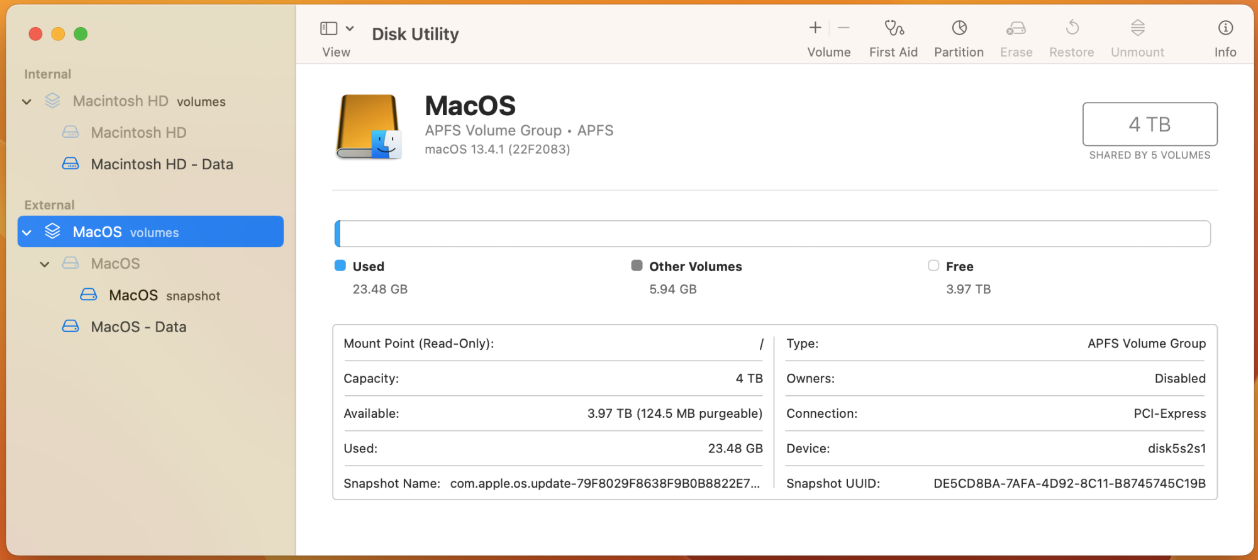Click the Volume toolbar label
The image size is (1258, 560).
pyautogui.click(x=829, y=52)
